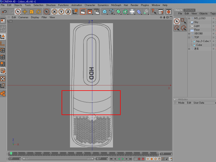Select the Sky object
This screenshot has height=162, width=216.
(196, 22)
